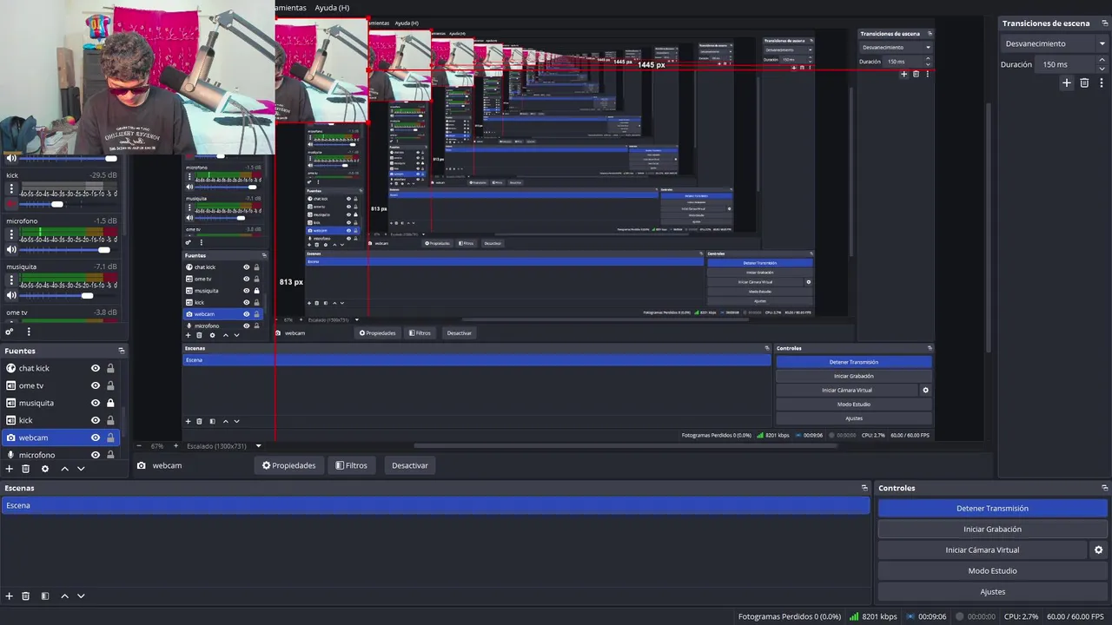
Task: Open source properties gear in Fuentes toolbar
Action: (45, 469)
